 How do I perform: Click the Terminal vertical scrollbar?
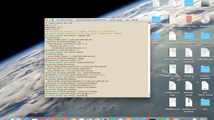(149, 95)
